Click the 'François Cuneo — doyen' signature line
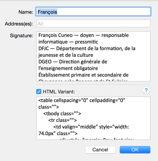The height and width of the screenshot is (161, 158). pos(83,35)
